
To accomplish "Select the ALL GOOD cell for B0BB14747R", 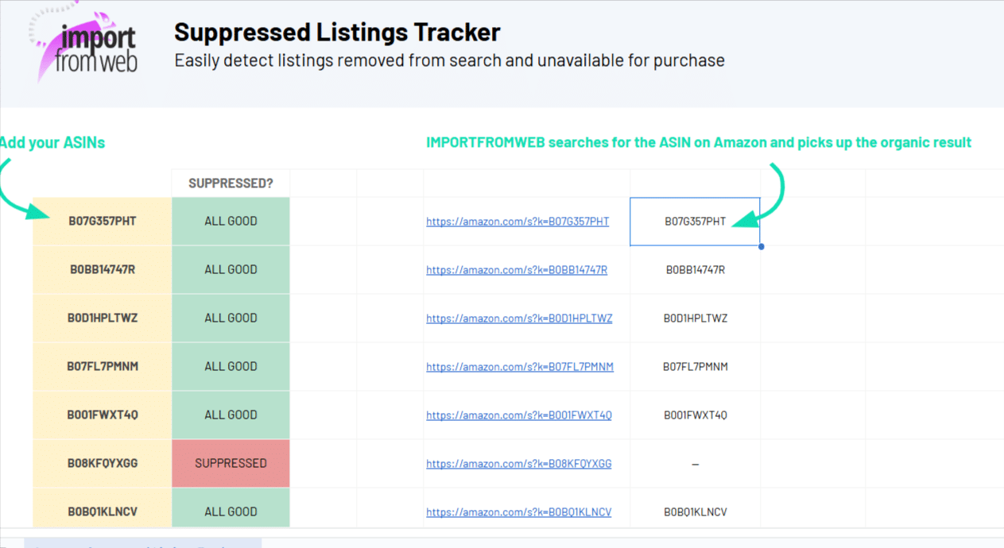I will click(x=231, y=269).
